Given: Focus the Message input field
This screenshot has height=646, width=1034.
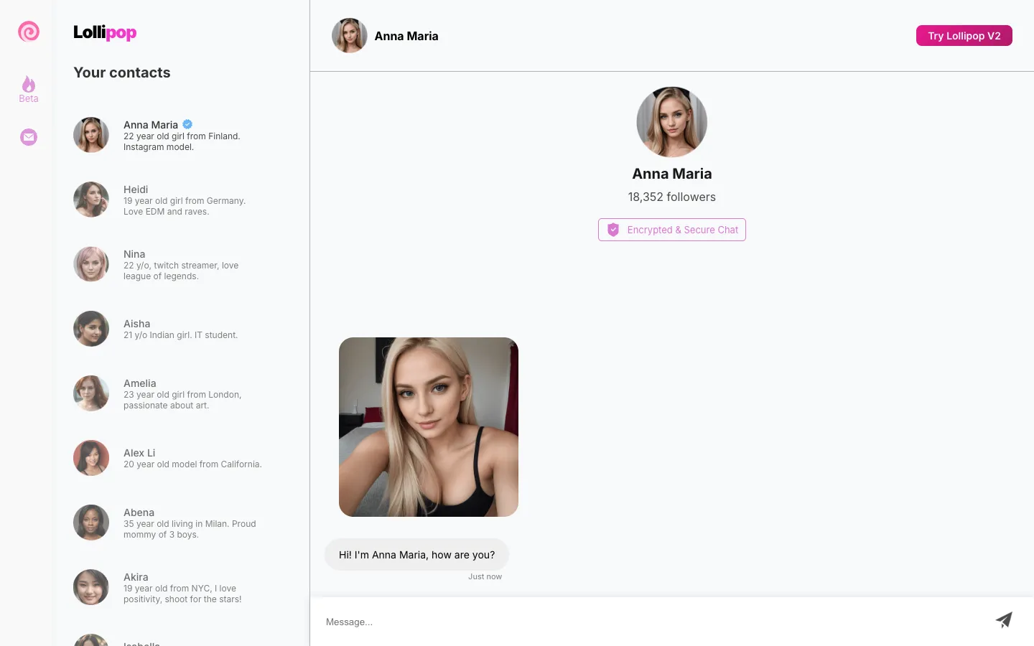Looking at the screenshot, I should [x=653, y=622].
